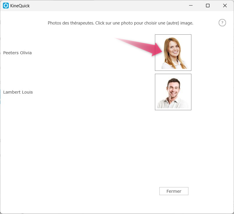Minimize the KineQuick window
This screenshot has height=214, width=234.
[191, 6]
